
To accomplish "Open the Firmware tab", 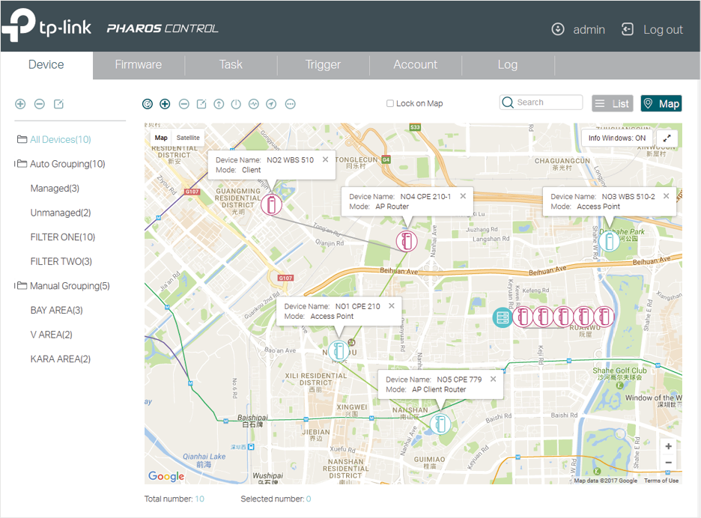I will coord(139,65).
